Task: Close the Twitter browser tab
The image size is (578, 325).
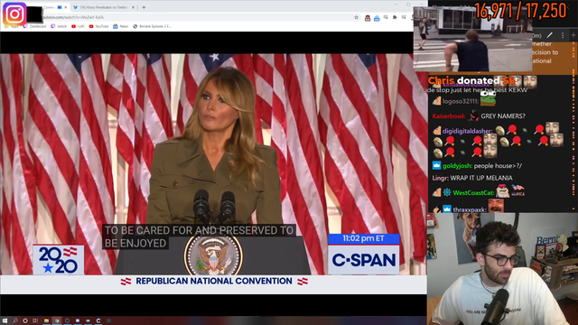Action: click(x=133, y=7)
